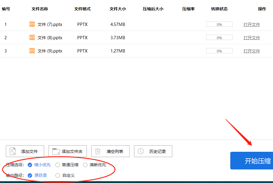Click the 操作 column header
273x183 pixels.
262,9
